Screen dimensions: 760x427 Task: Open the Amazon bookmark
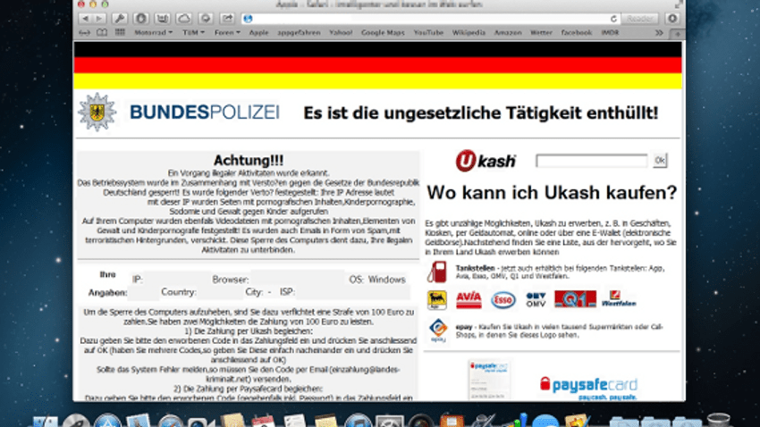[508, 32]
